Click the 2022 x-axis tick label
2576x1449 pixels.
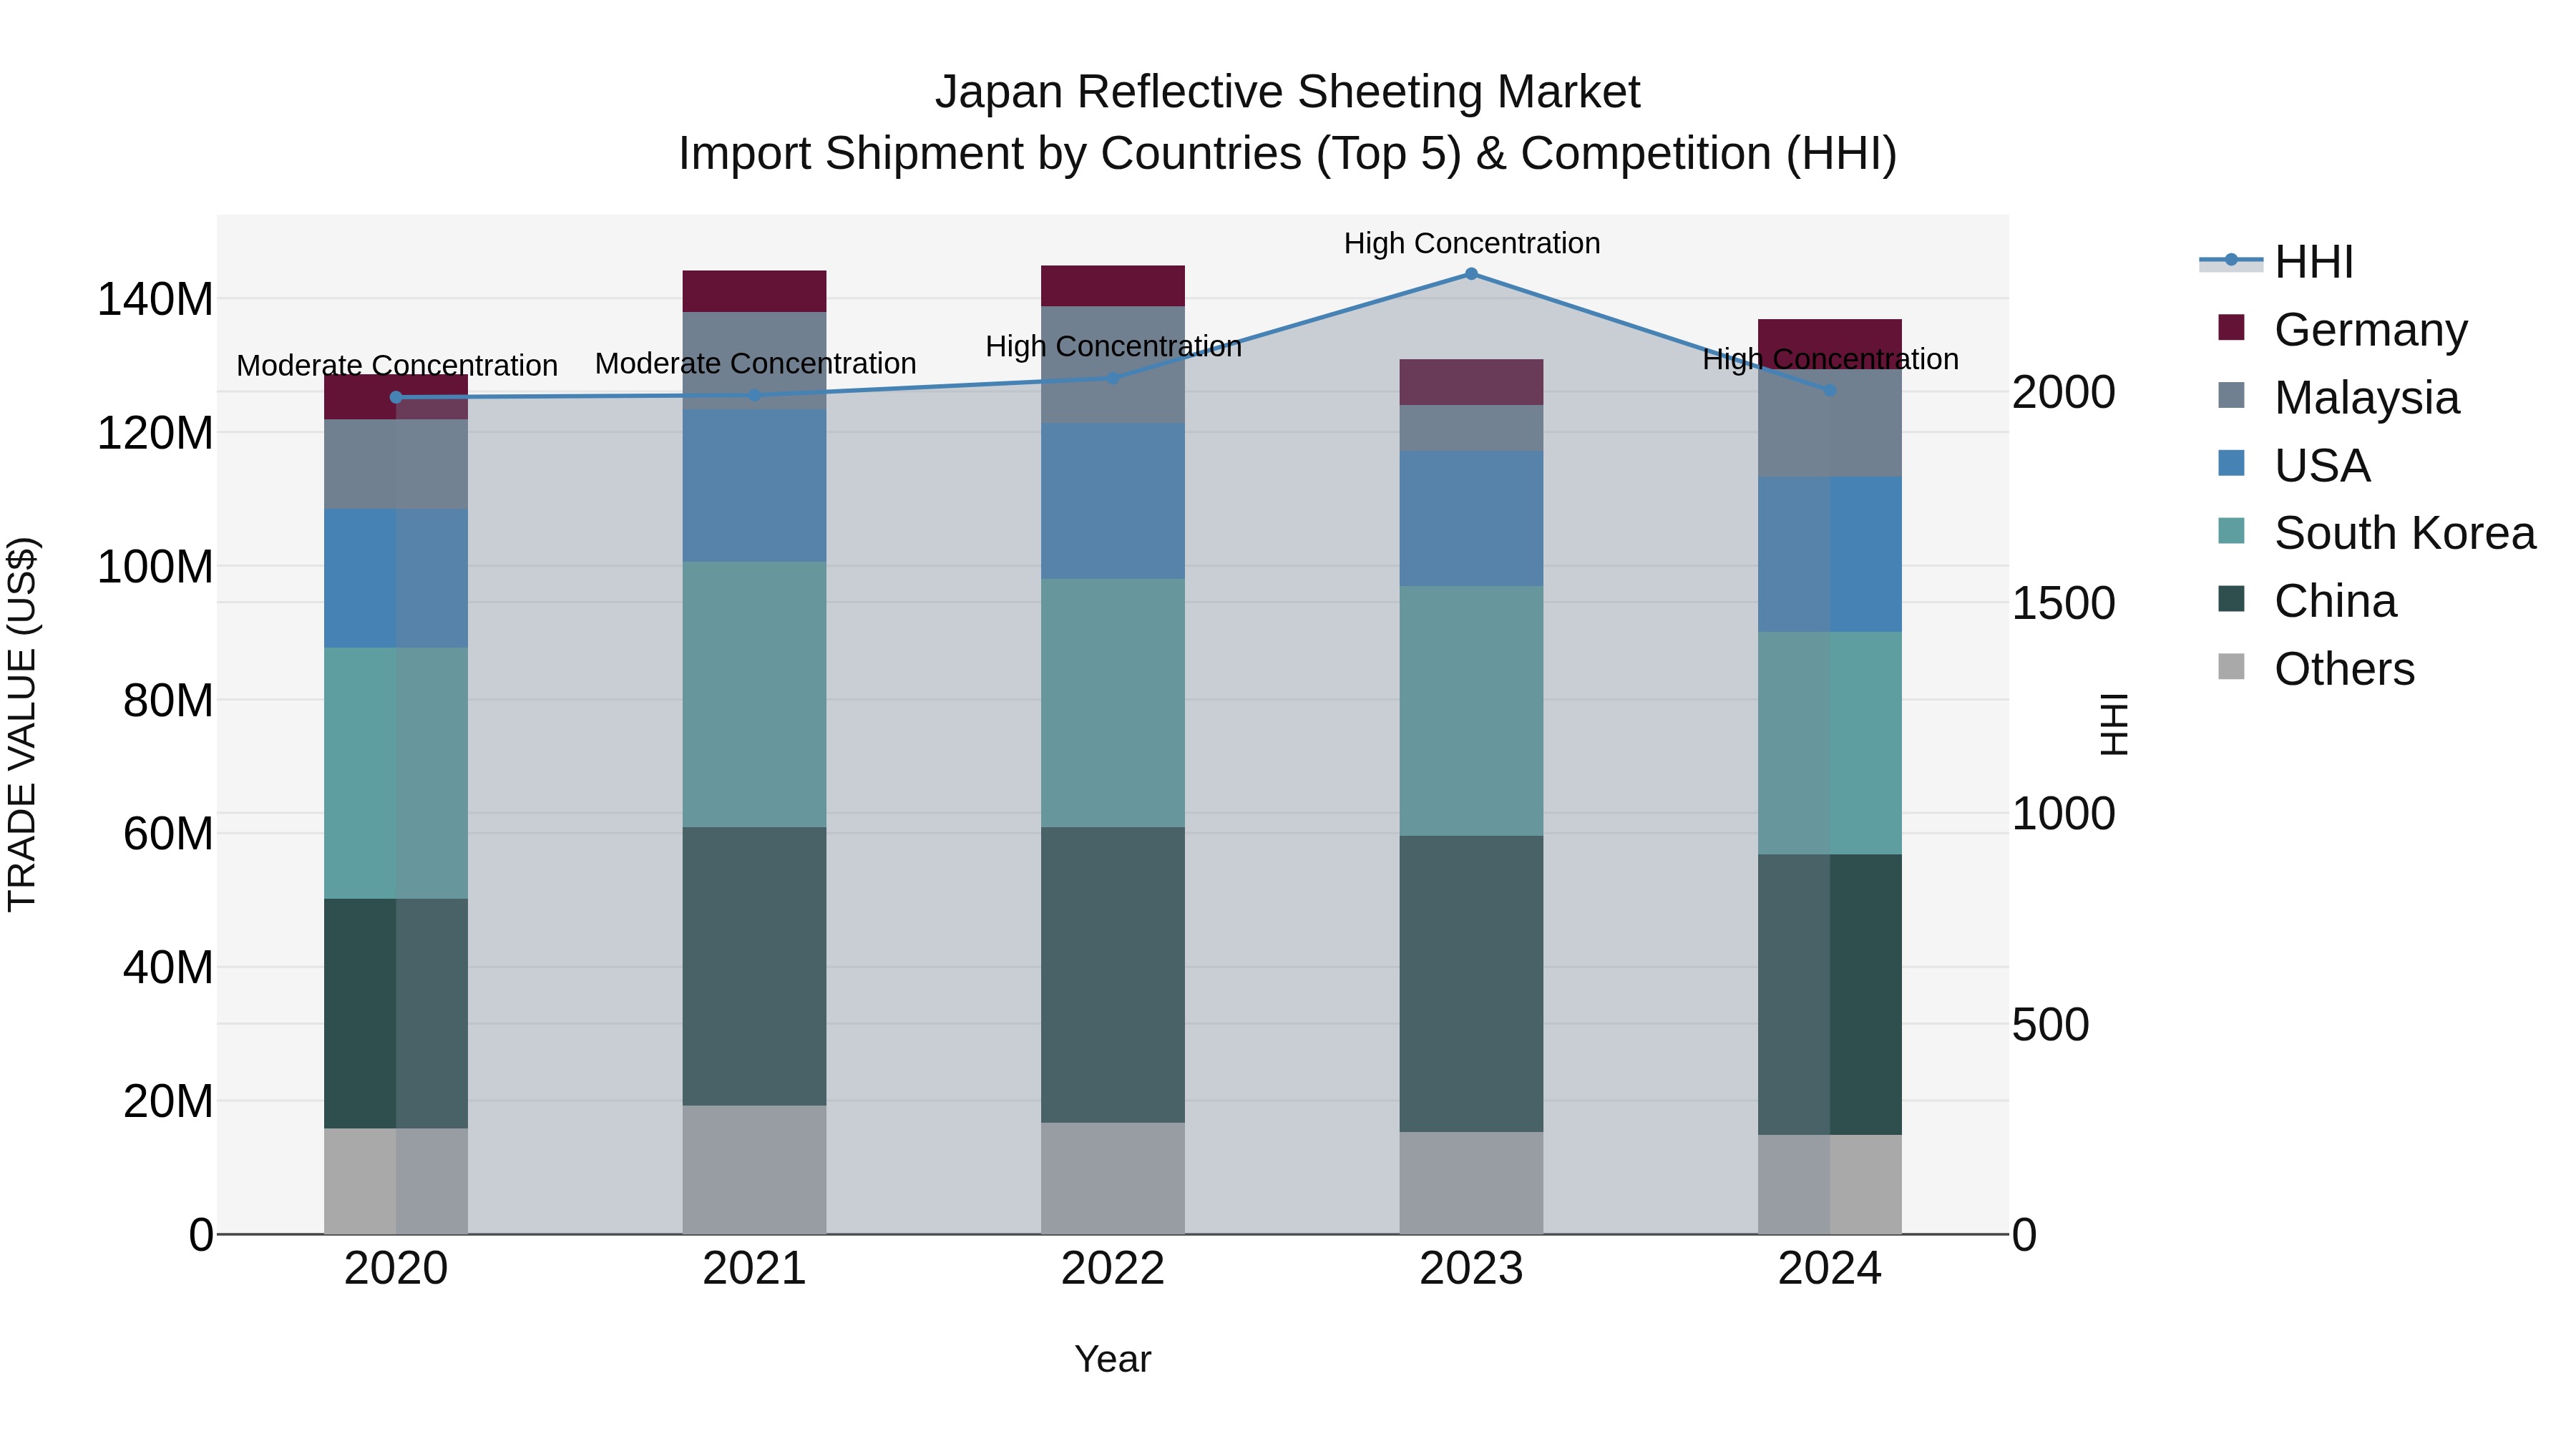(1113, 1269)
